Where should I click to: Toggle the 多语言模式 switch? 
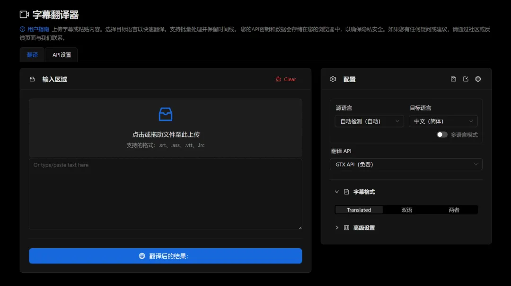tap(442, 135)
